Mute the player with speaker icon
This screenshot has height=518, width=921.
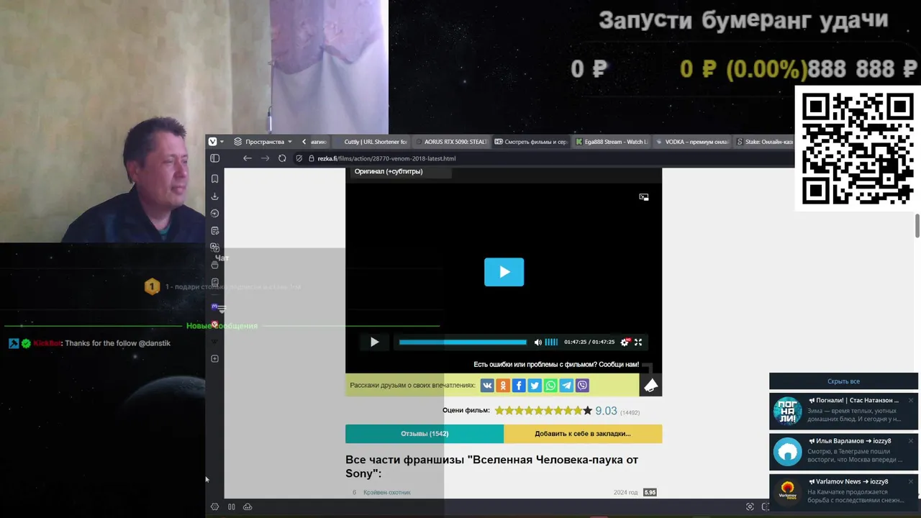coord(537,342)
